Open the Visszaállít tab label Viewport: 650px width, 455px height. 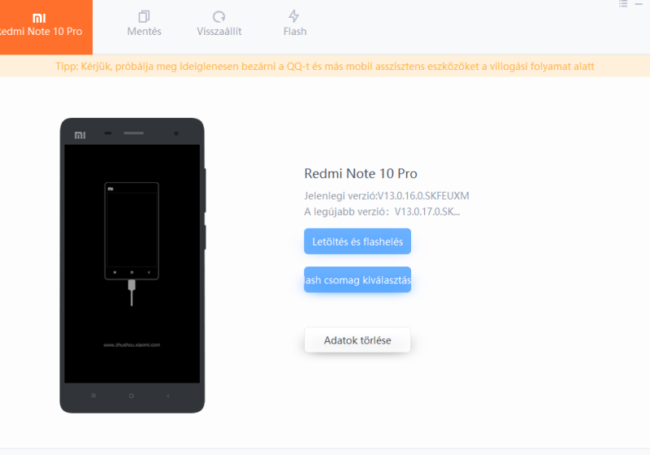219,32
